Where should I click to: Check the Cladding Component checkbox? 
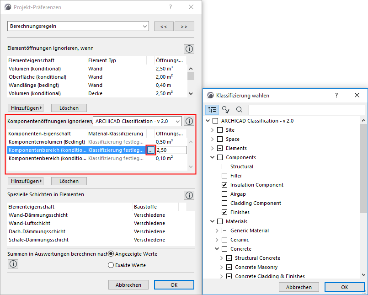(224, 203)
